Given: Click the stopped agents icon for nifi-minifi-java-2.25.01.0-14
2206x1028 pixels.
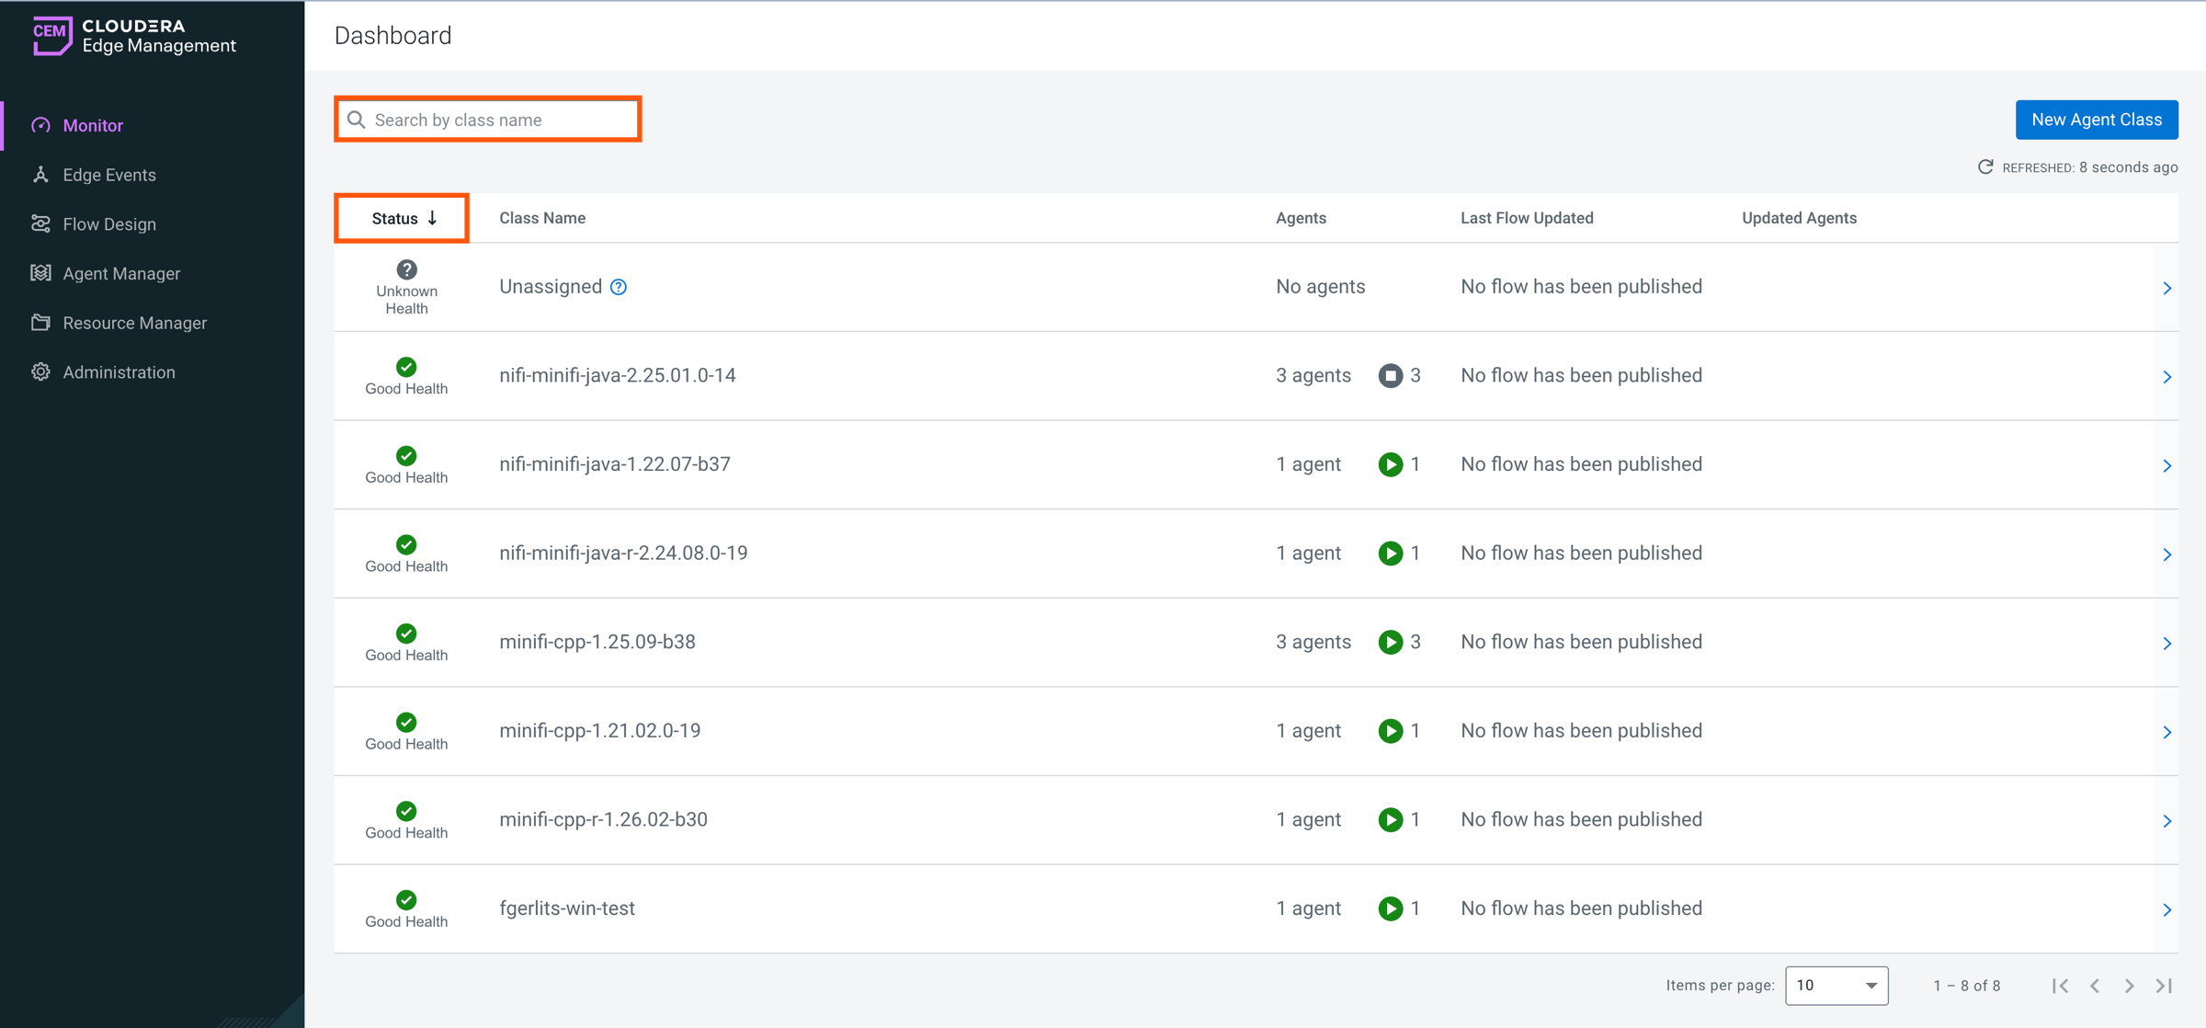Looking at the screenshot, I should tap(1390, 375).
